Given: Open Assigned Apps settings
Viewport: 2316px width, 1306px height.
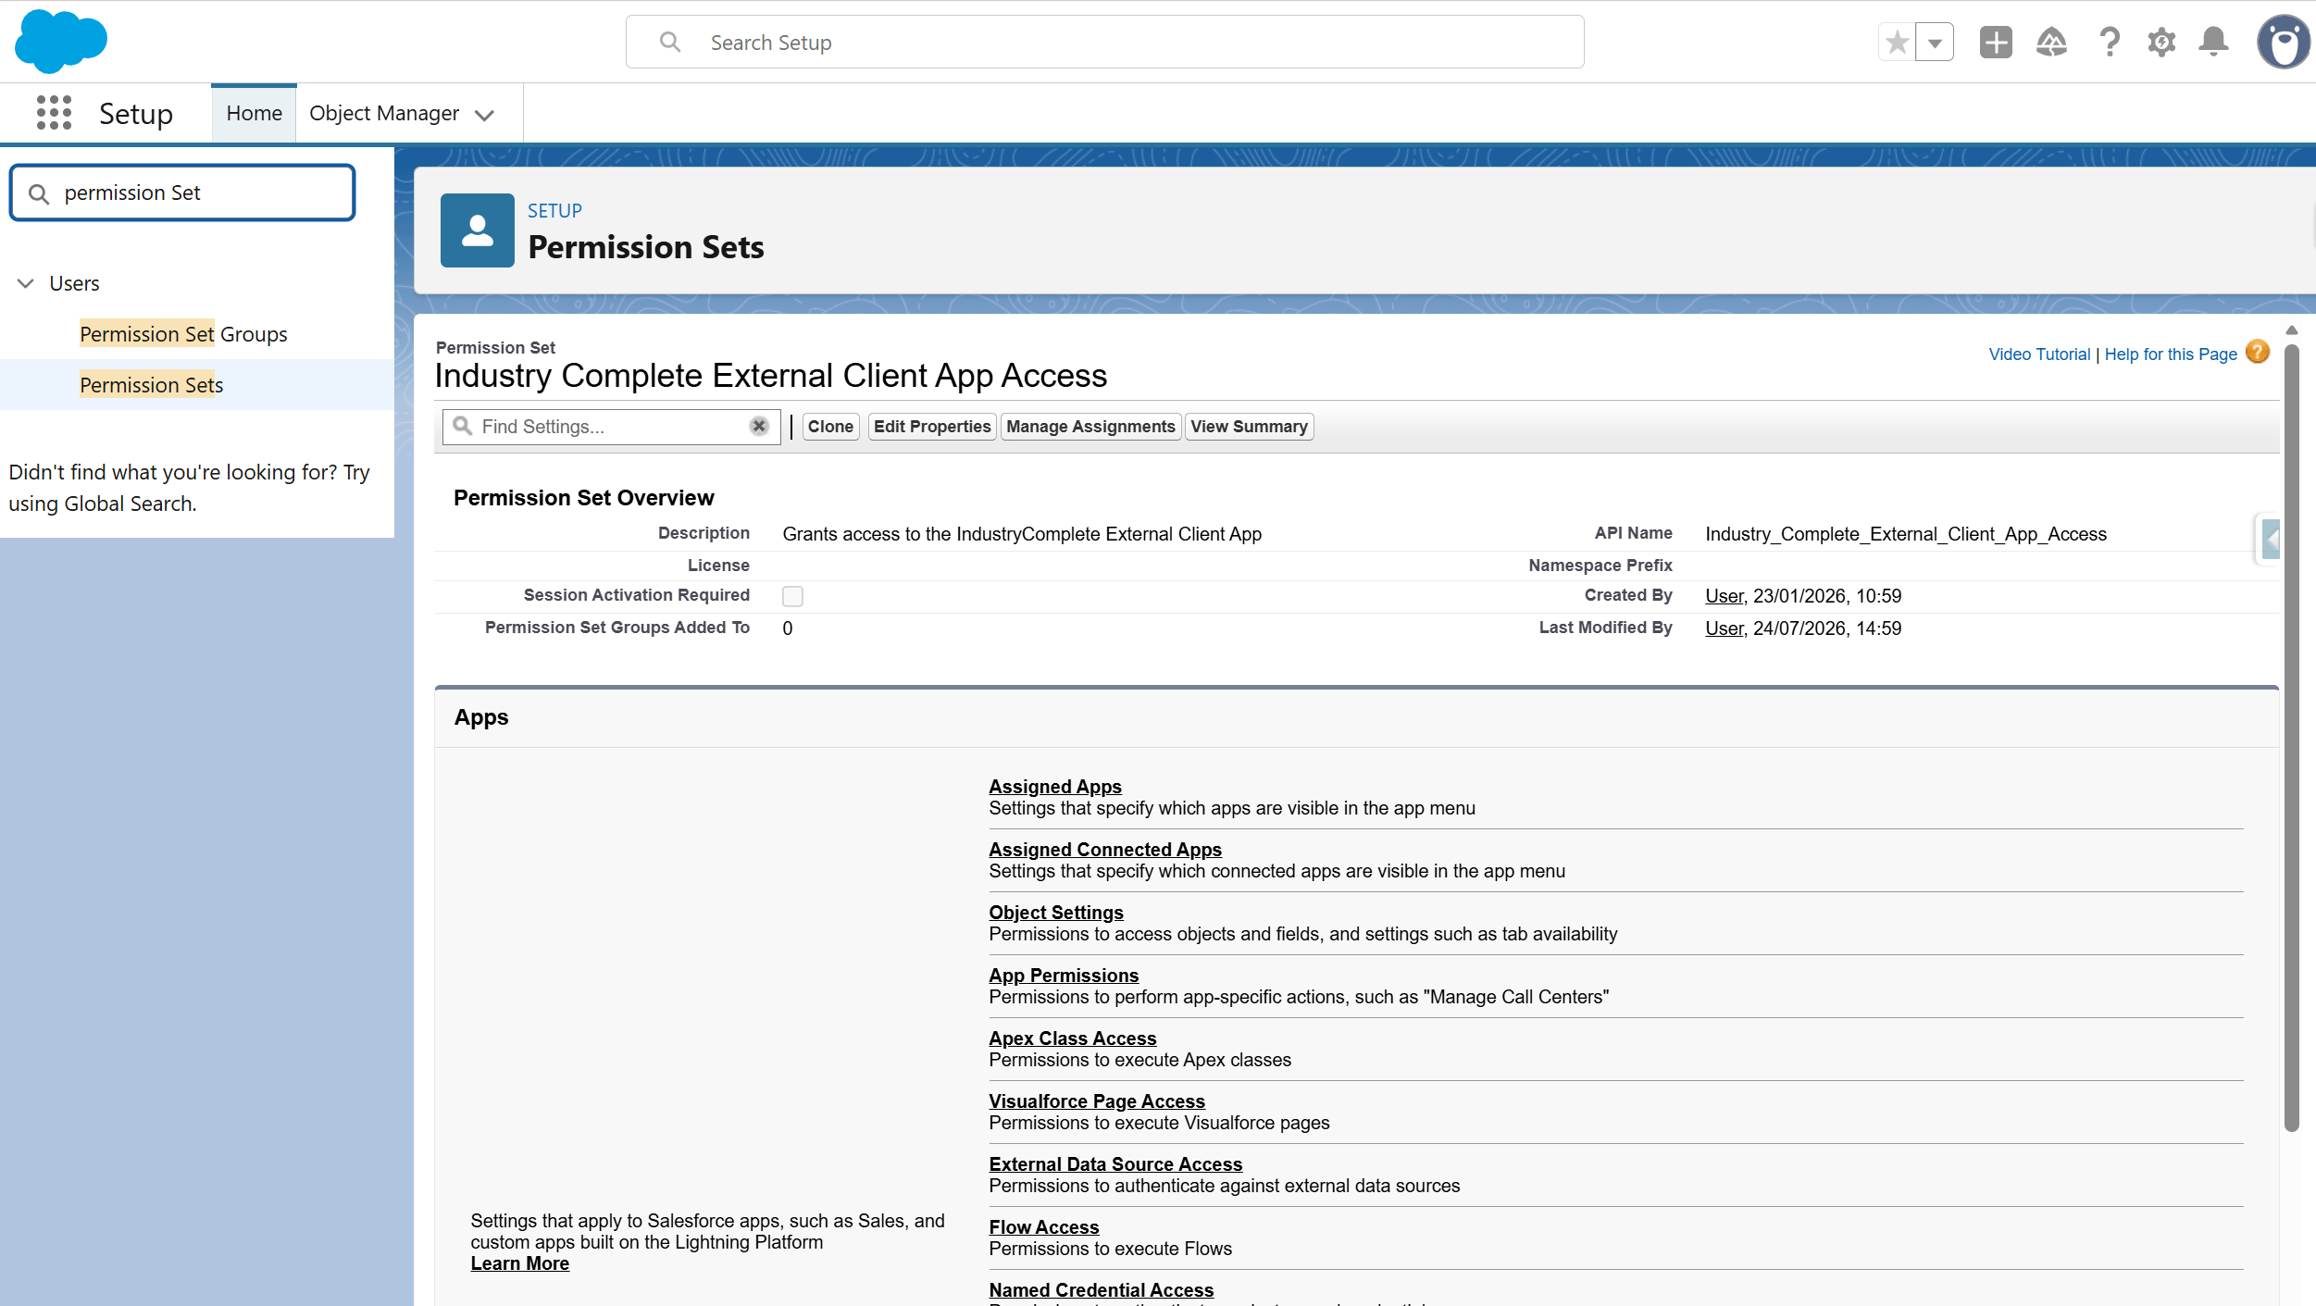Looking at the screenshot, I should [x=1055, y=787].
